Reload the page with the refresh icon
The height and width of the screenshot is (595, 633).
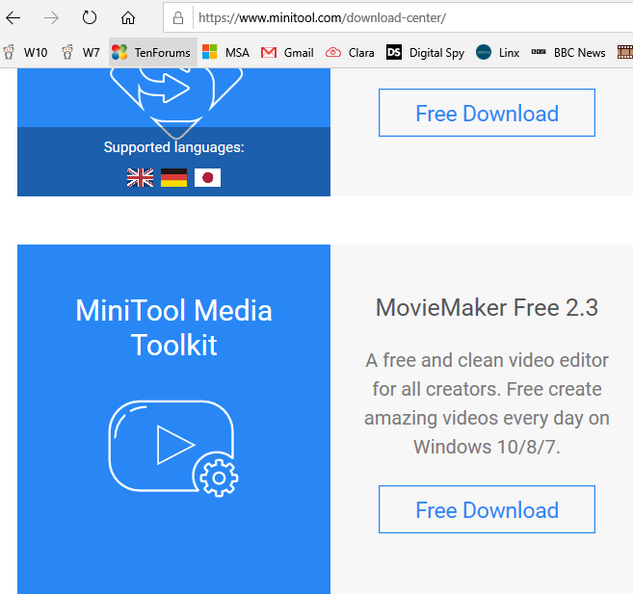click(90, 17)
